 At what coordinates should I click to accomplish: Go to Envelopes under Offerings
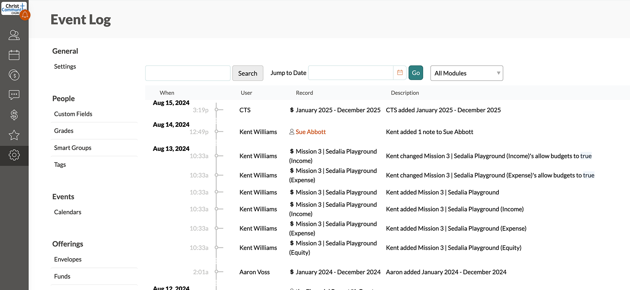[x=68, y=259]
